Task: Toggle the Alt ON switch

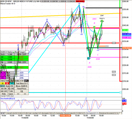Action: click(x=4, y=89)
